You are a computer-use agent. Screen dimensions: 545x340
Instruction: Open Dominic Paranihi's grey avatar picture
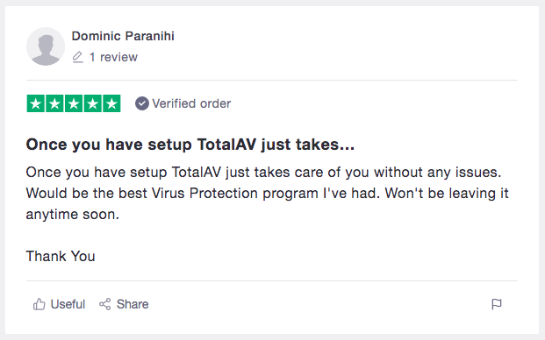pyautogui.click(x=46, y=46)
